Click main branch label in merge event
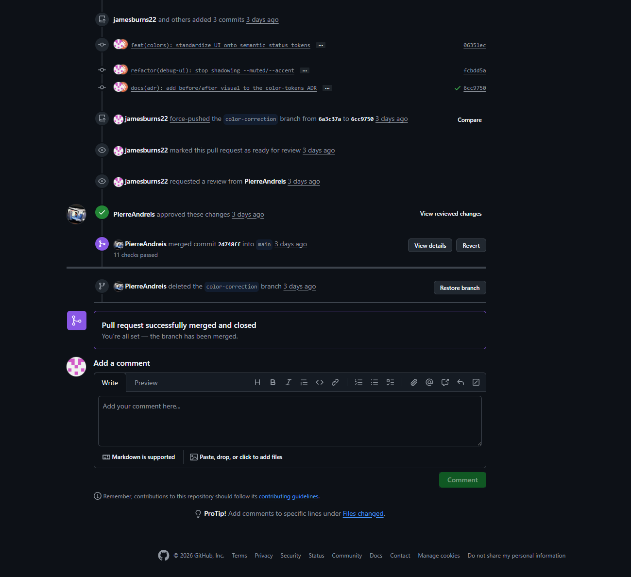Image resolution: width=631 pixels, height=577 pixels. coord(264,244)
